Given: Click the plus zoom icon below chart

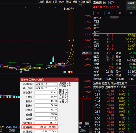Looking at the screenshot, I should coord(85,127).
